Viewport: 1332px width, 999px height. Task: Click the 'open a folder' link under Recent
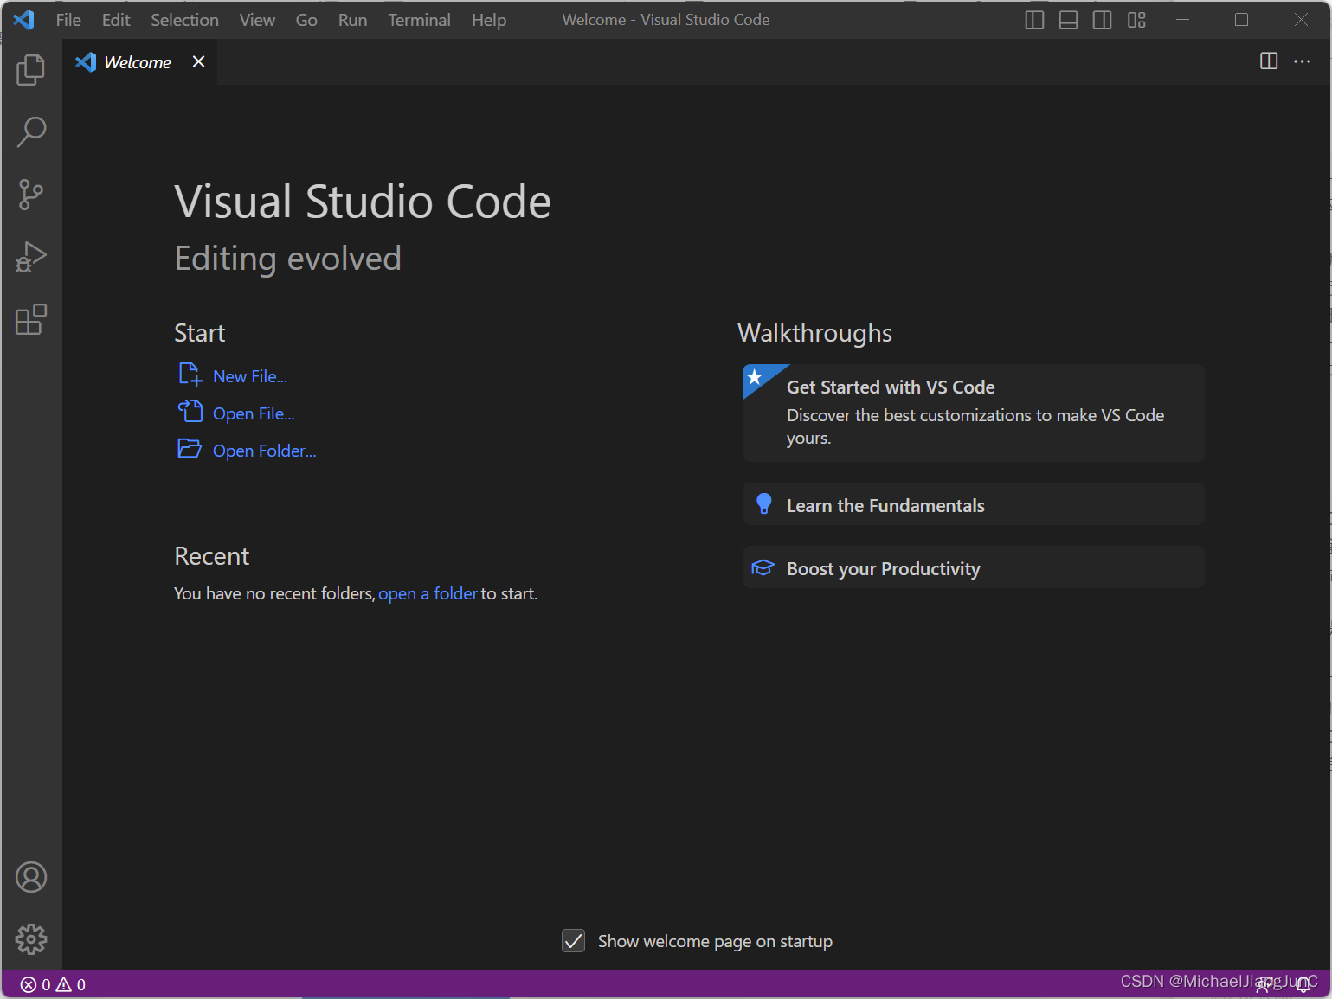point(428,593)
